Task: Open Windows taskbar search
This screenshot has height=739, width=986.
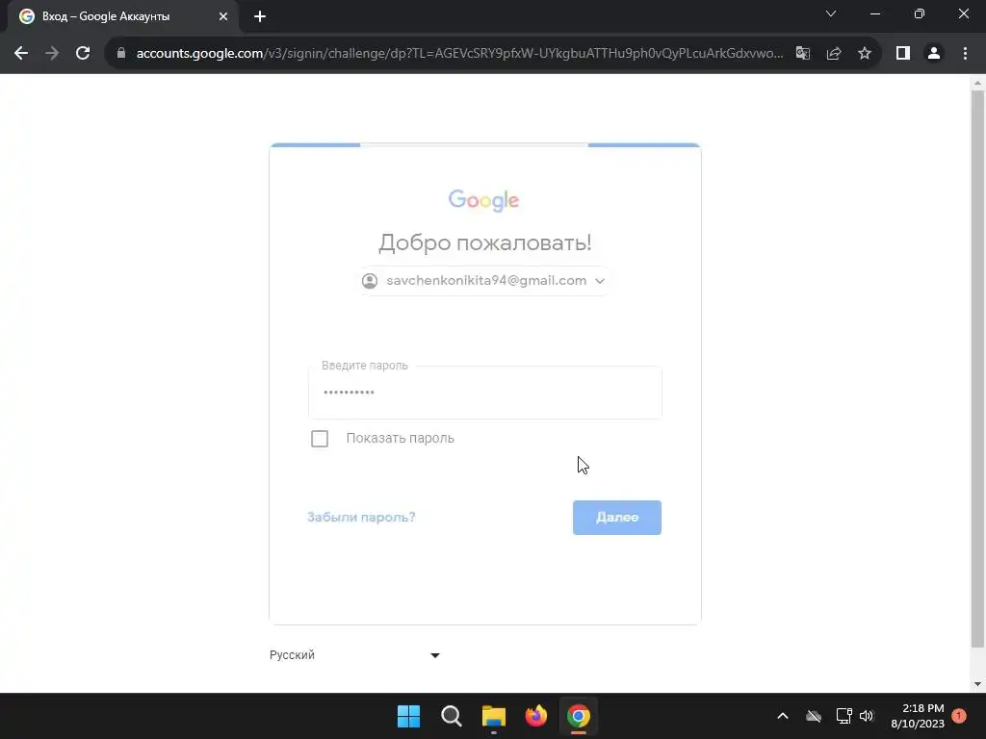Action: (451, 716)
